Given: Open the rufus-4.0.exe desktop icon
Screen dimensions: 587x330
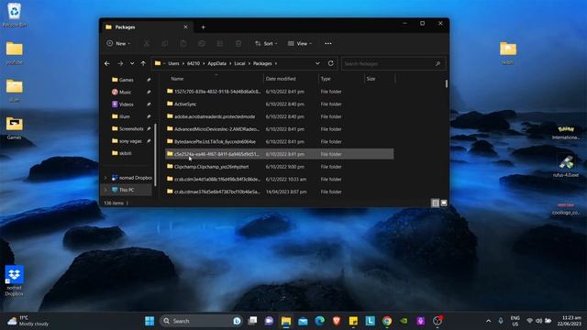Looking at the screenshot, I should pos(566,166).
